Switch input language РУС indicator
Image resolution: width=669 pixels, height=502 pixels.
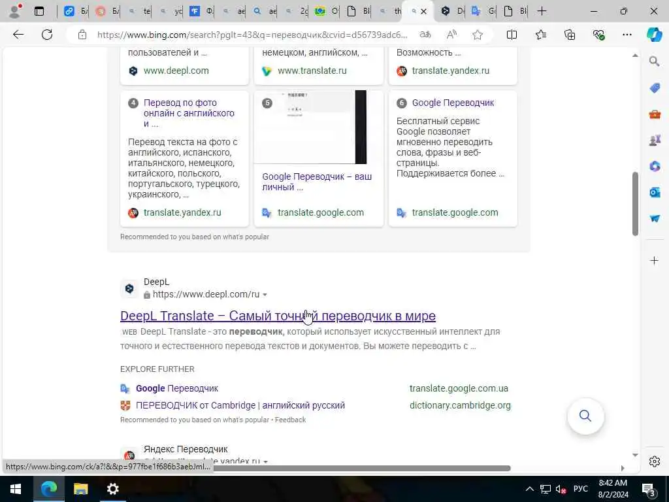580,489
